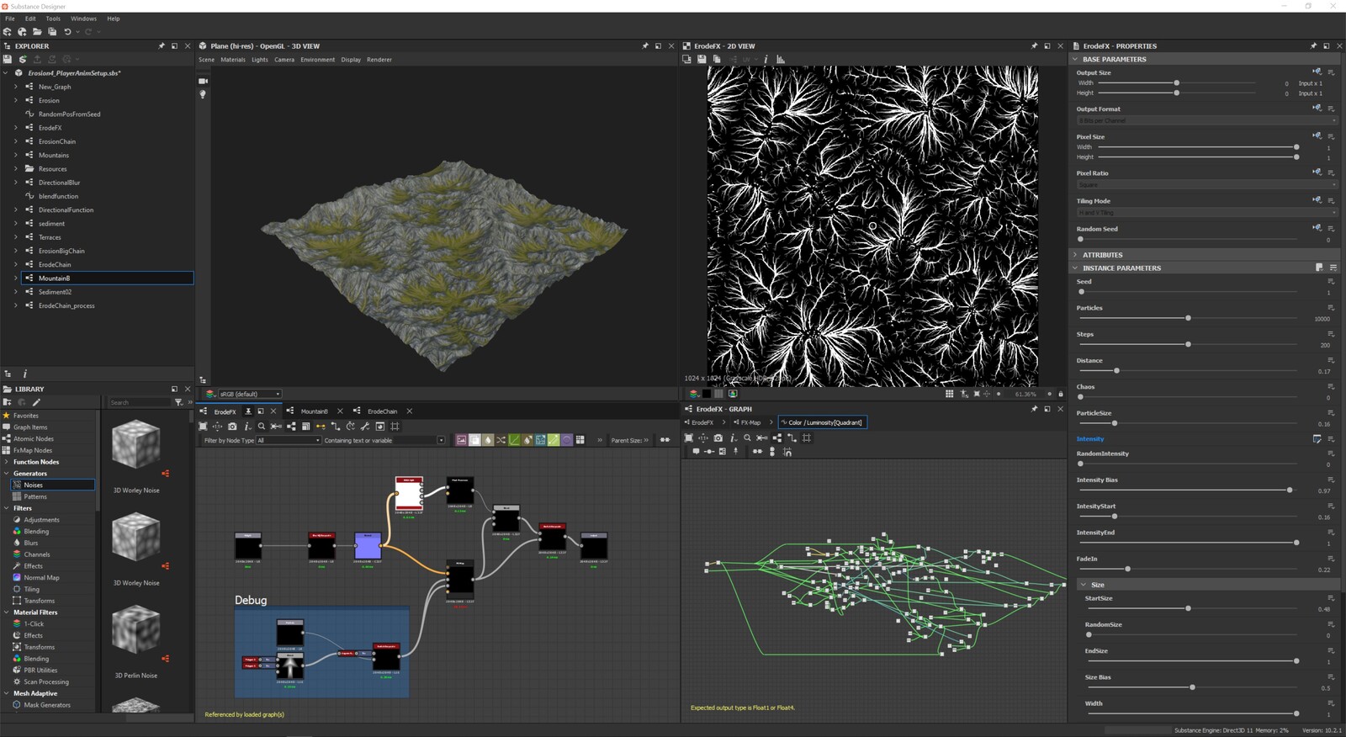1346x737 pixels.
Task: Select Noises under Generators in Library
Action: pyautogui.click(x=52, y=485)
